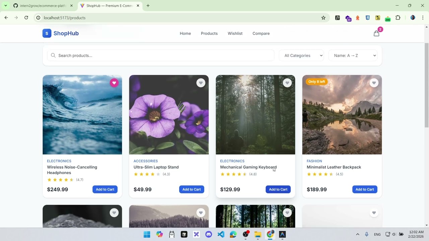Screen dimensions: 429x241
Task: Toggle wishlist heart on grey pebbles card
Action: [x=114, y=213]
